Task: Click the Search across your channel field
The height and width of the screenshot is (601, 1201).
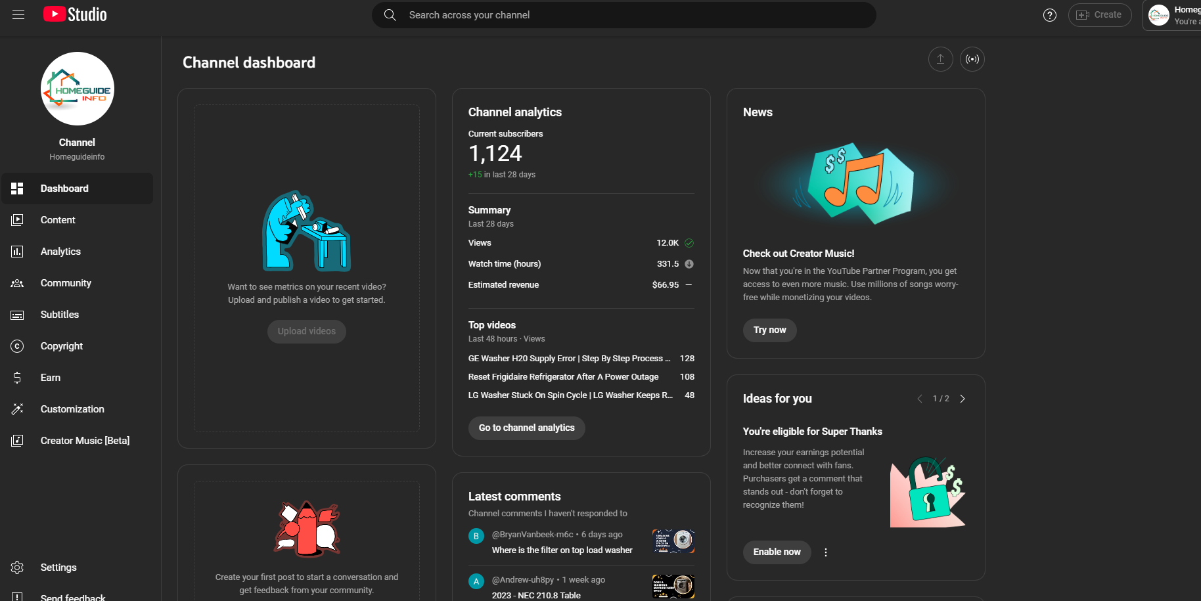Action: [624, 14]
